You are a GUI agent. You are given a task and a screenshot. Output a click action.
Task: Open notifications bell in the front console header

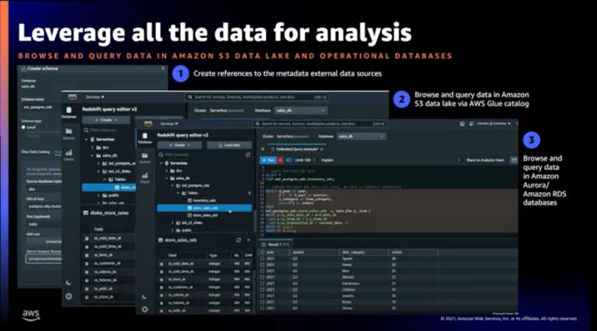point(471,124)
